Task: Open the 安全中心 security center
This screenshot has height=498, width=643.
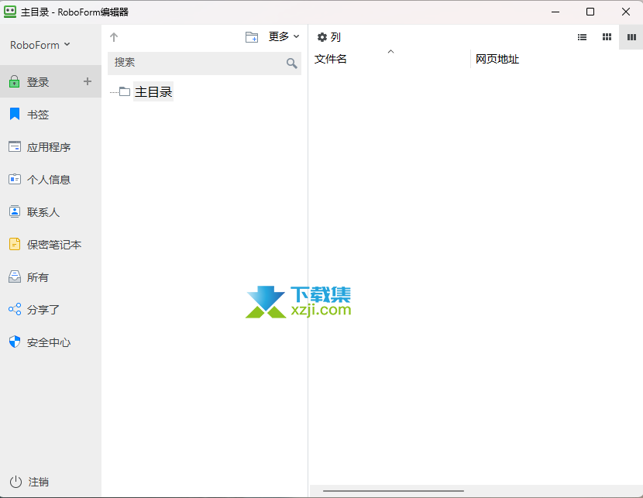Action: click(x=50, y=342)
